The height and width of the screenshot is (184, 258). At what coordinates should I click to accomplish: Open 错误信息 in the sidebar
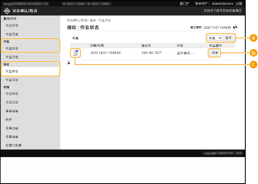point(12,111)
